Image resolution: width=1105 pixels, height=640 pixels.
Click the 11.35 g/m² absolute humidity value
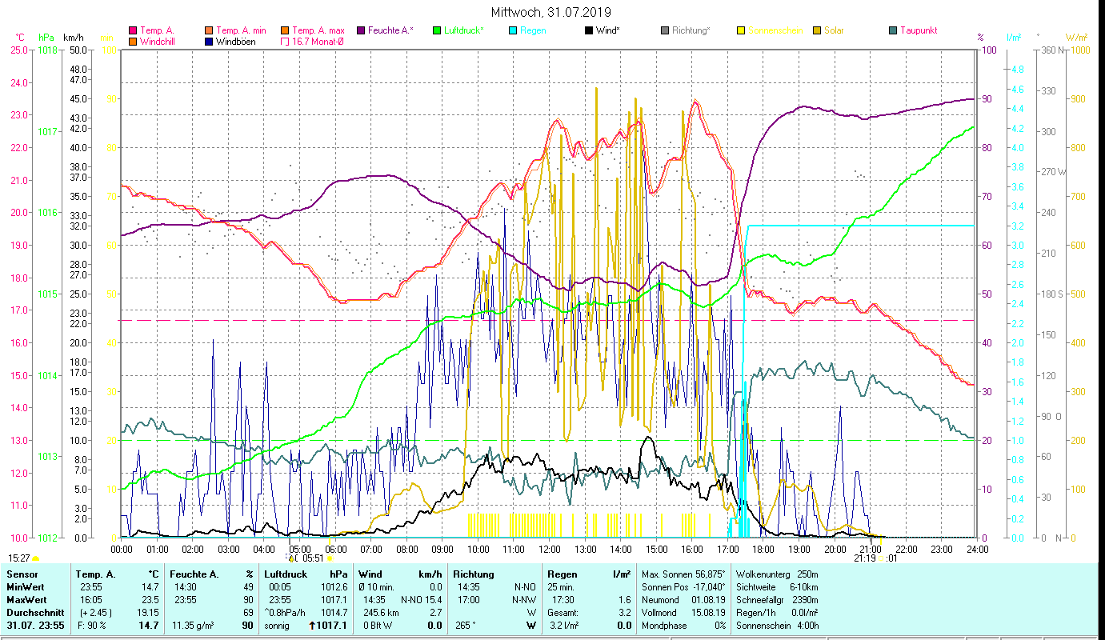click(194, 626)
